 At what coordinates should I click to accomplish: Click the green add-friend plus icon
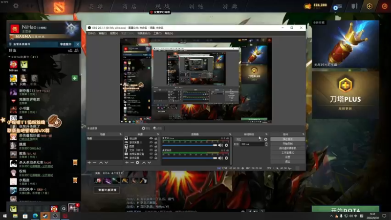click(75, 78)
